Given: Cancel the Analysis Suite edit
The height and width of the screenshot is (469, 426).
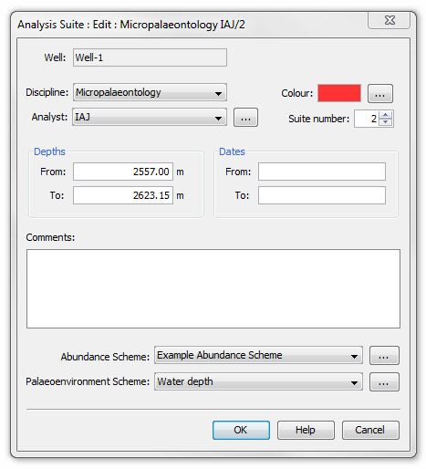Looking at the screenshot, I should point(370,430).
